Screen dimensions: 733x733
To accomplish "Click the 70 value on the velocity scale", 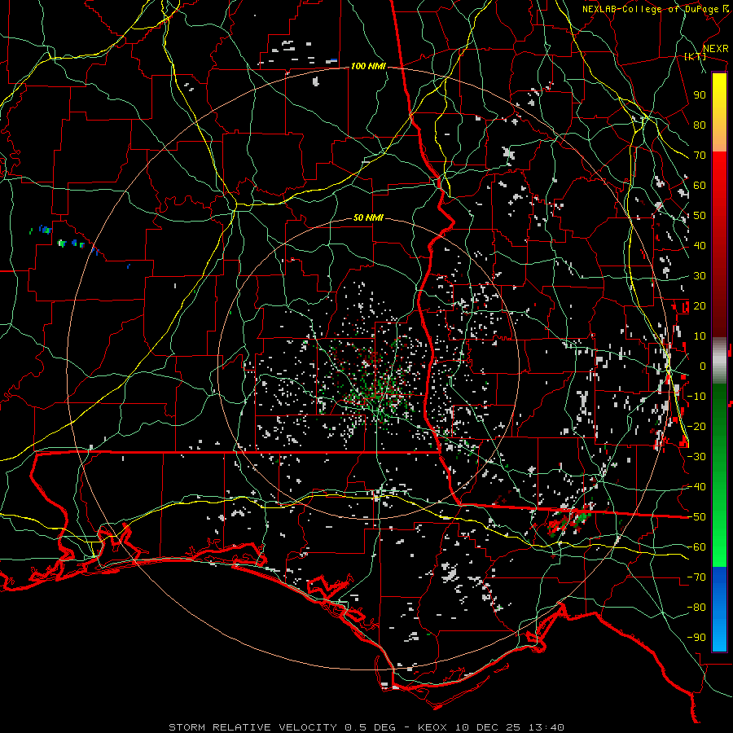I will (700, 156).
